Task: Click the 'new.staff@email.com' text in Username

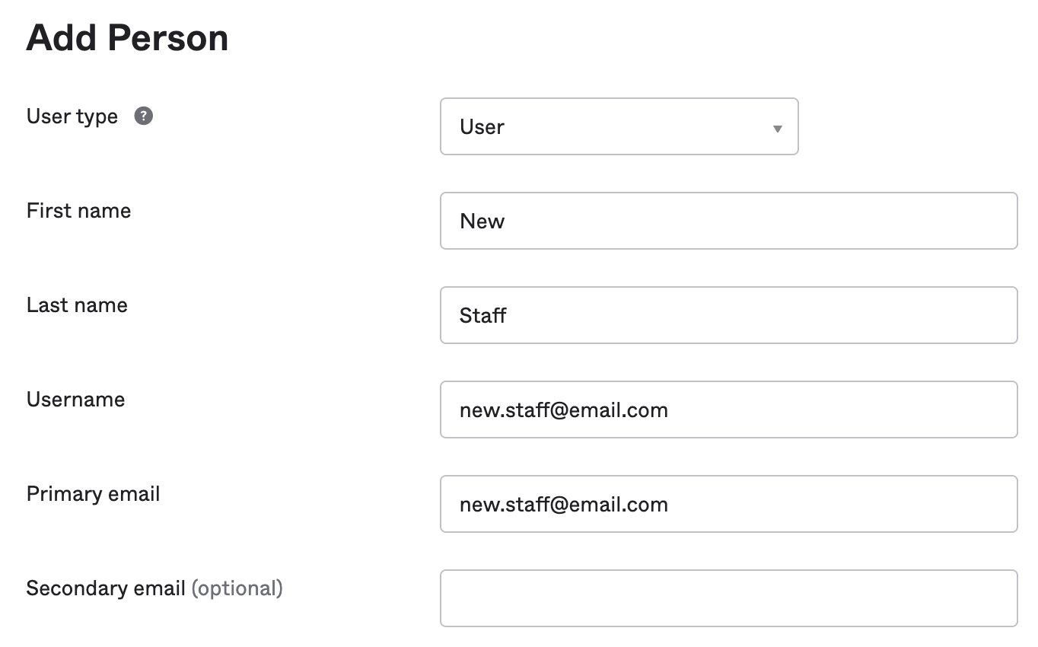Action: click(x=563, y=410)
